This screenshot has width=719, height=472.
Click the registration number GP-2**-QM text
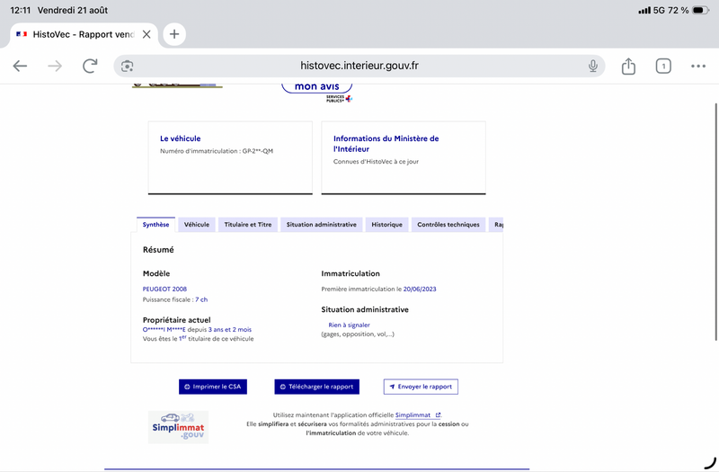coord(258,151)
